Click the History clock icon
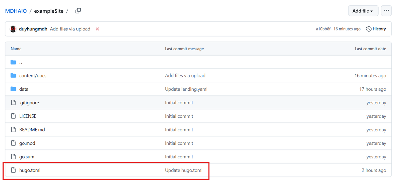Image resolution: width=393 pixels, height=182 pixels. click(369, 29)
